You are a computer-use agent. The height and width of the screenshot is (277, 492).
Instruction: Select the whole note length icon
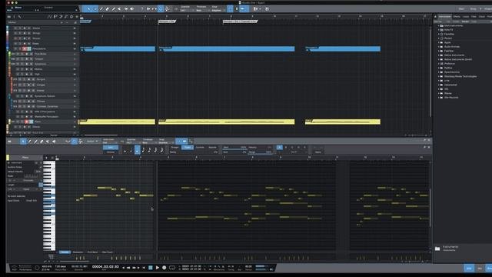(x=125, y=151)
